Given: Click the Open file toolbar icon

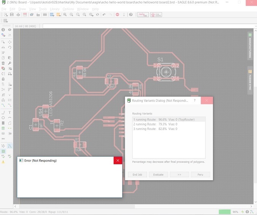Looking at the screenshot, I should (x=6, y=14).
